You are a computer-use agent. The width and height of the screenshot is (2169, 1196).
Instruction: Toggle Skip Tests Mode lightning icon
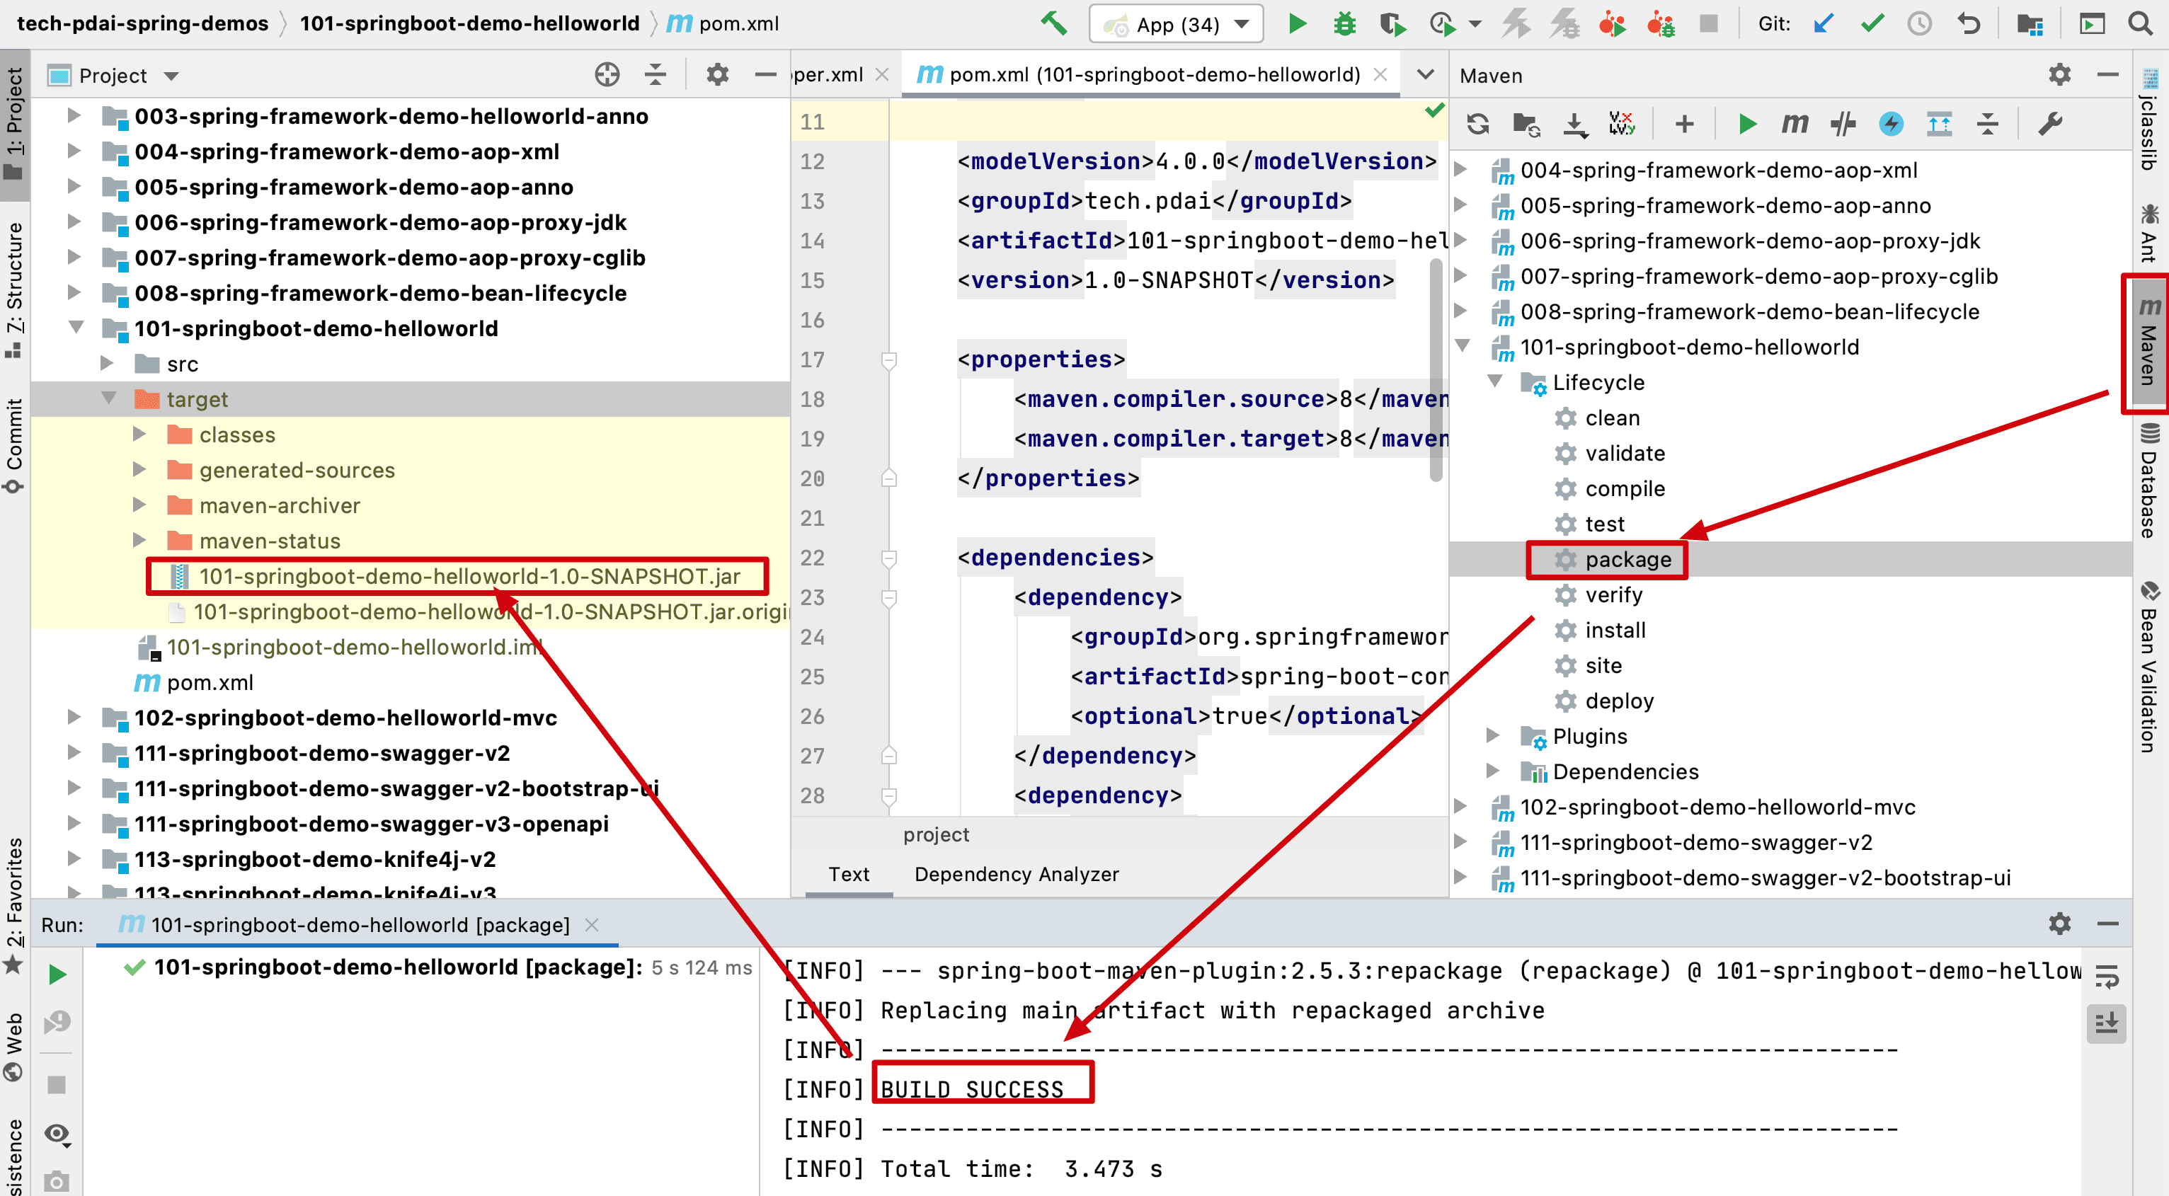tap(1891, 125)
